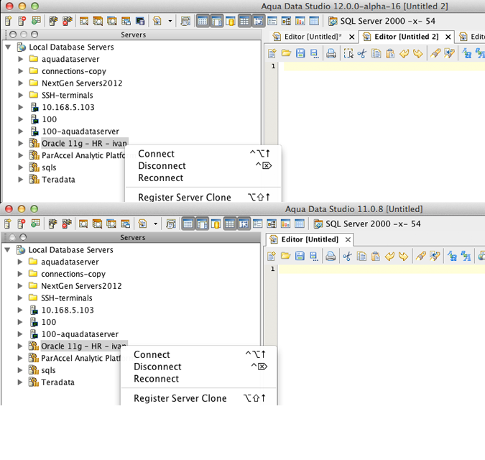Select Teradata in 11.0.8 server tree
Image resolution: width=485 pixels, height=460 pixels.
click(58, 382)
